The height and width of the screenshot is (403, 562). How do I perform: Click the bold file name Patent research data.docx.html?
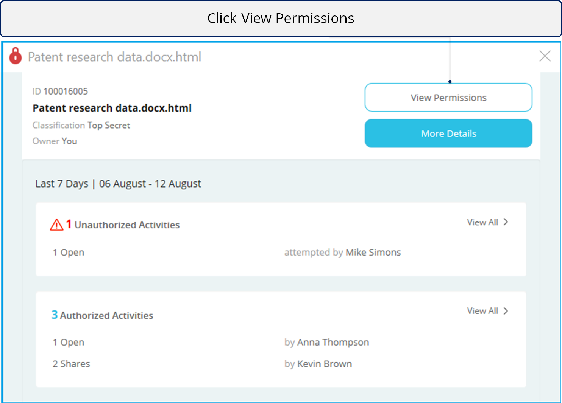(112, 108)
